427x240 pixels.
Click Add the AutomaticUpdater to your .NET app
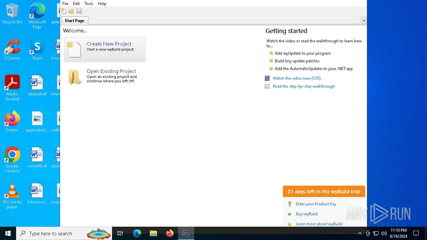314,69
